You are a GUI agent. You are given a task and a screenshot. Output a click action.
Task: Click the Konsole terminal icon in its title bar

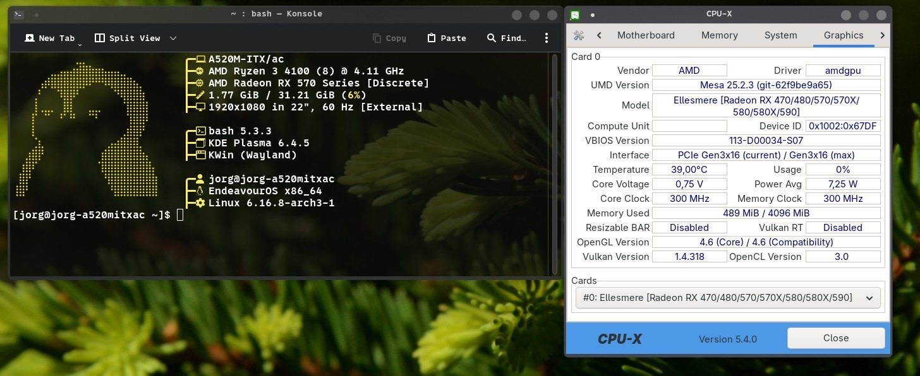pos(19,15)
